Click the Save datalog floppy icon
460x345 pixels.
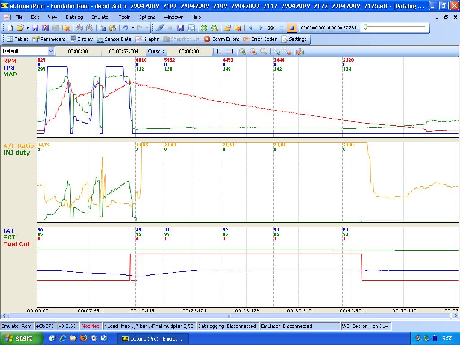(181, 28)
